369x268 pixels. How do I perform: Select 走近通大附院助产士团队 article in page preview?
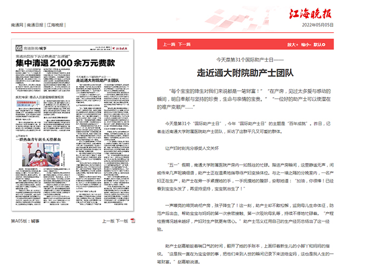click(98, 80)
